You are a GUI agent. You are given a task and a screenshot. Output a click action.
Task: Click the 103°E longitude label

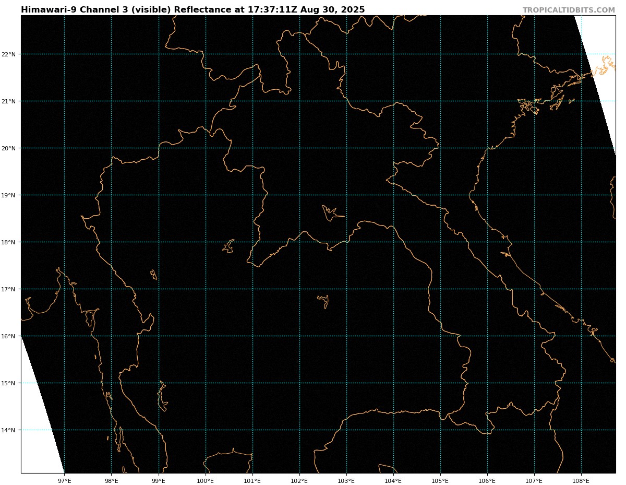coord(346,480)
